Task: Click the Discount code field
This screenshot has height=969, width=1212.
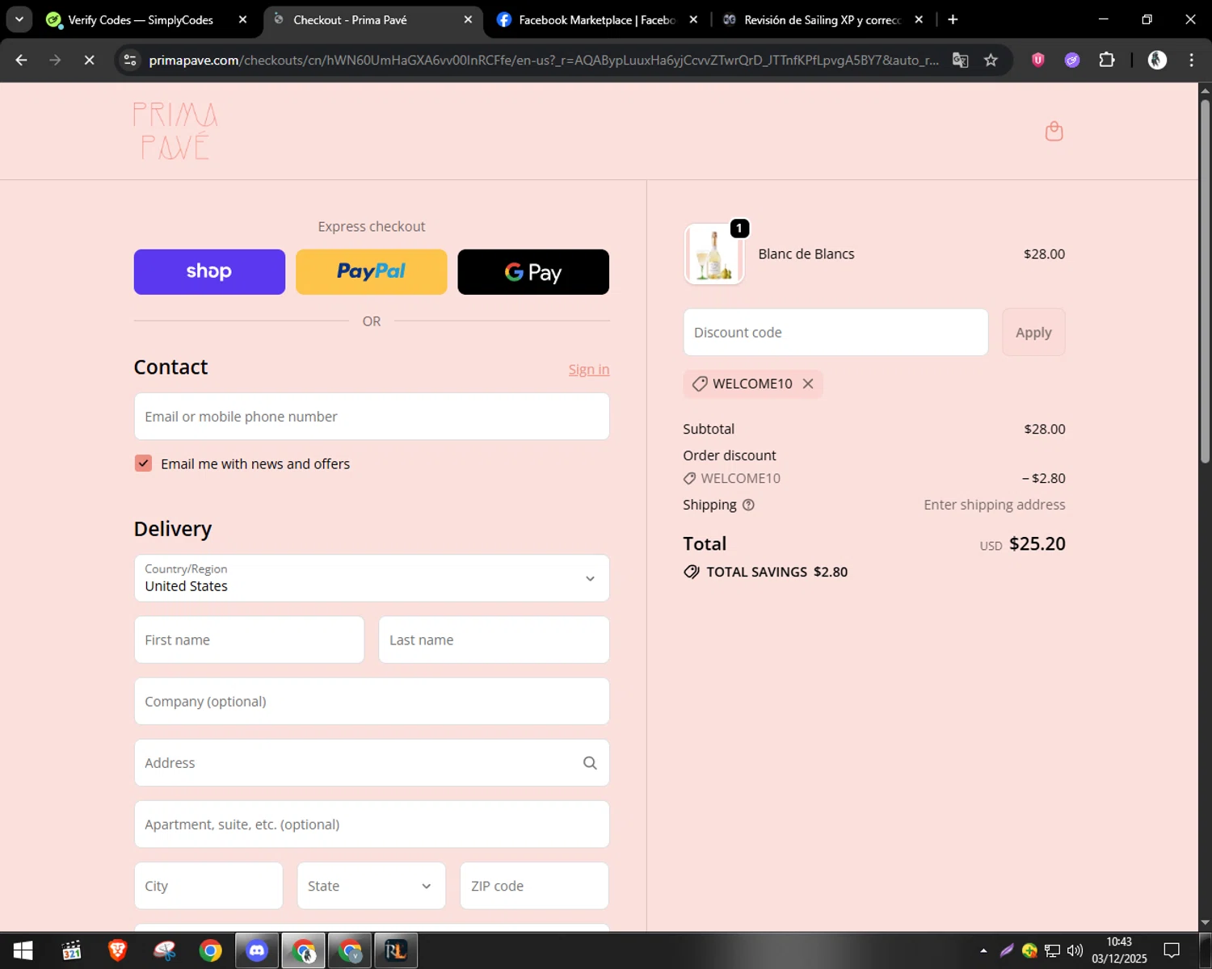Action: pos(835,332)
